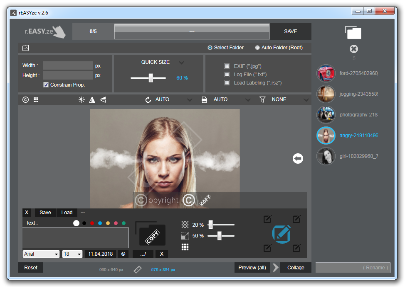The height and width of the screenshot is (288, 405).
Task: Choose the Select Folder radio option
Action: click(210, 48)
